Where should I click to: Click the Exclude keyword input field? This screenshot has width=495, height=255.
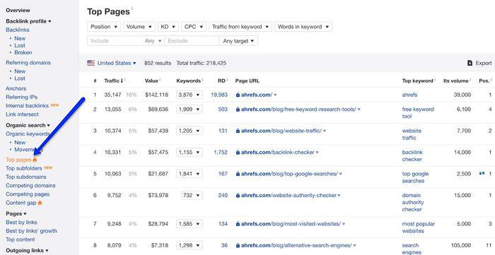[x=192, y=41]
